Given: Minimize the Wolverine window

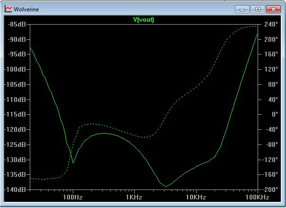Looking at the screenshot, I should [242, 9].
